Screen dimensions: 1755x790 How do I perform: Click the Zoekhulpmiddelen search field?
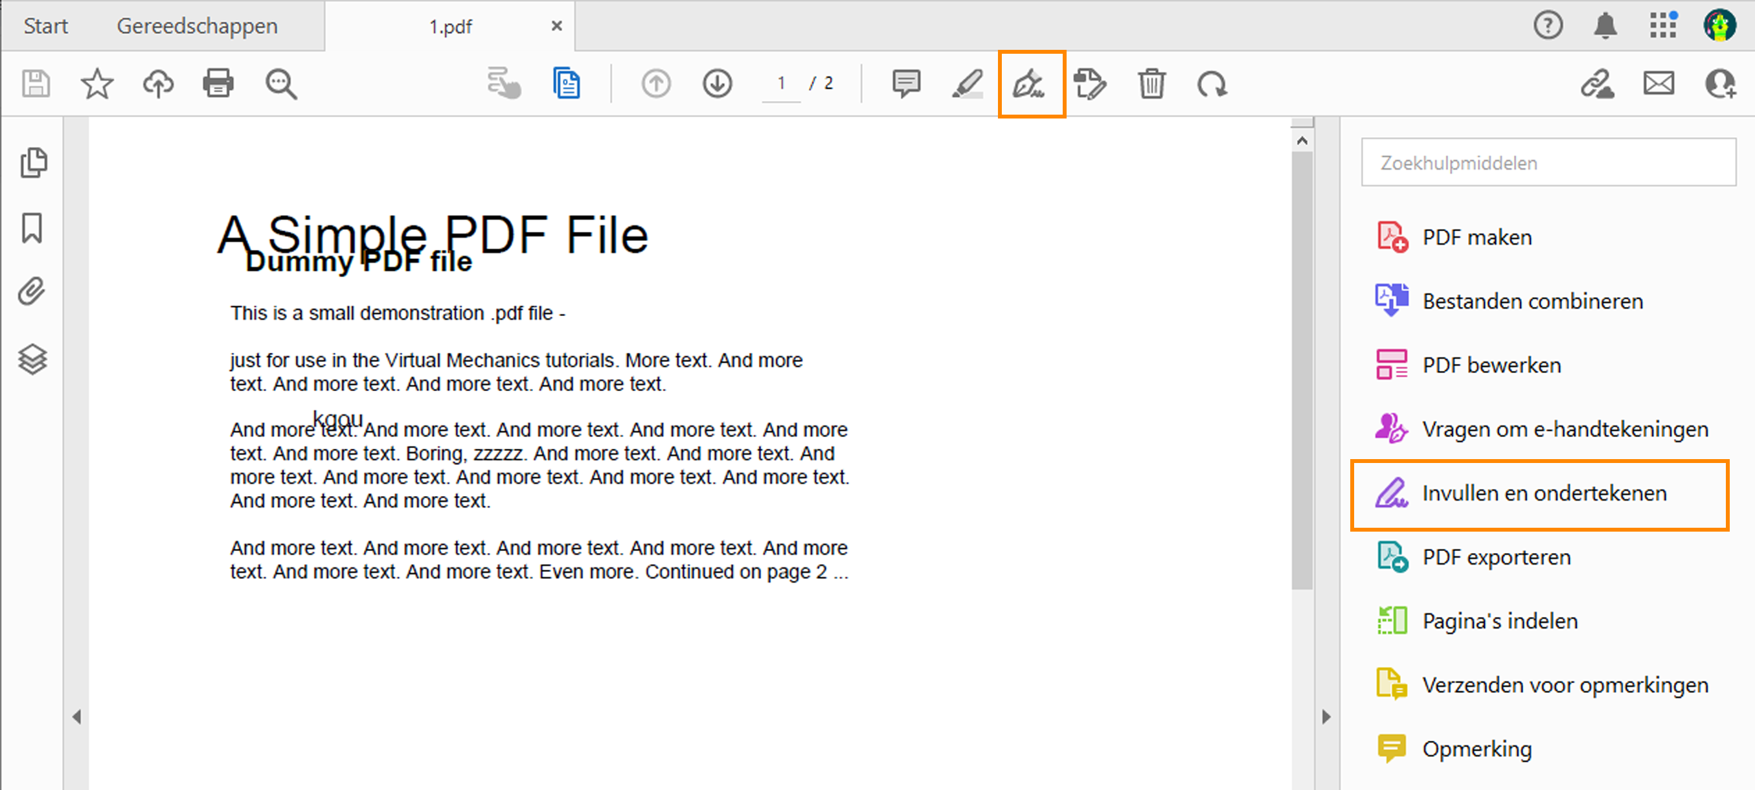point(1548,163)
